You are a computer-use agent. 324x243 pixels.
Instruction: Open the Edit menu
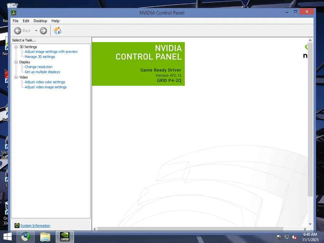coord(26,21)
